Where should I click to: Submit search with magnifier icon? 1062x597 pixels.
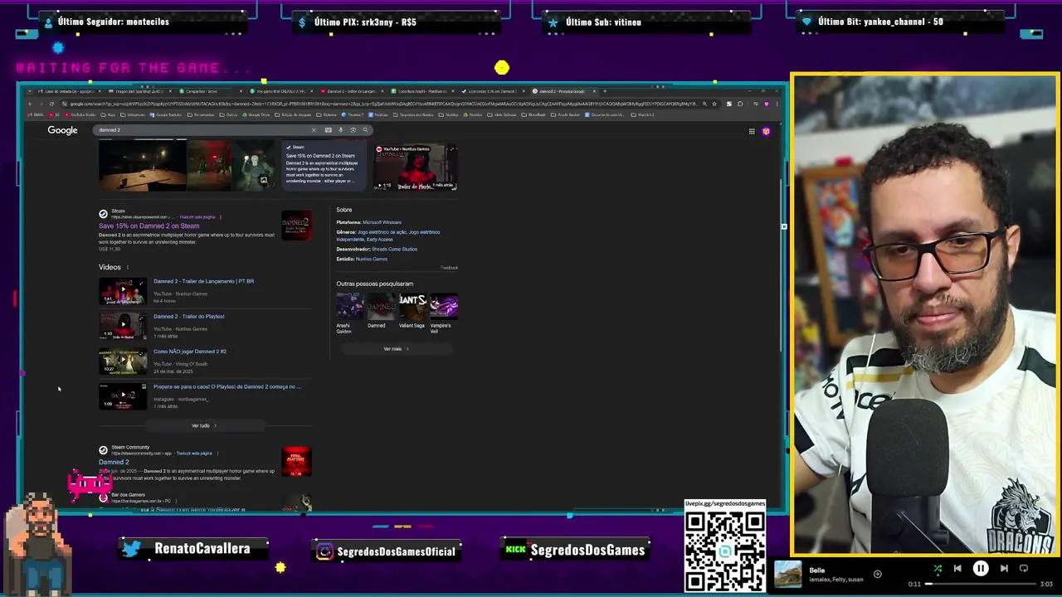(365, 130)
